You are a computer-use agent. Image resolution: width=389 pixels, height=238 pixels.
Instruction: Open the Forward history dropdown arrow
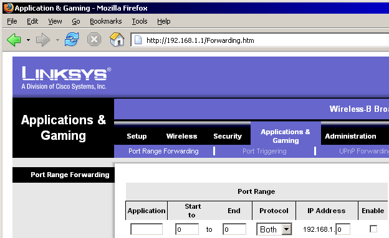pyautogui.click(x=57, y=40)
